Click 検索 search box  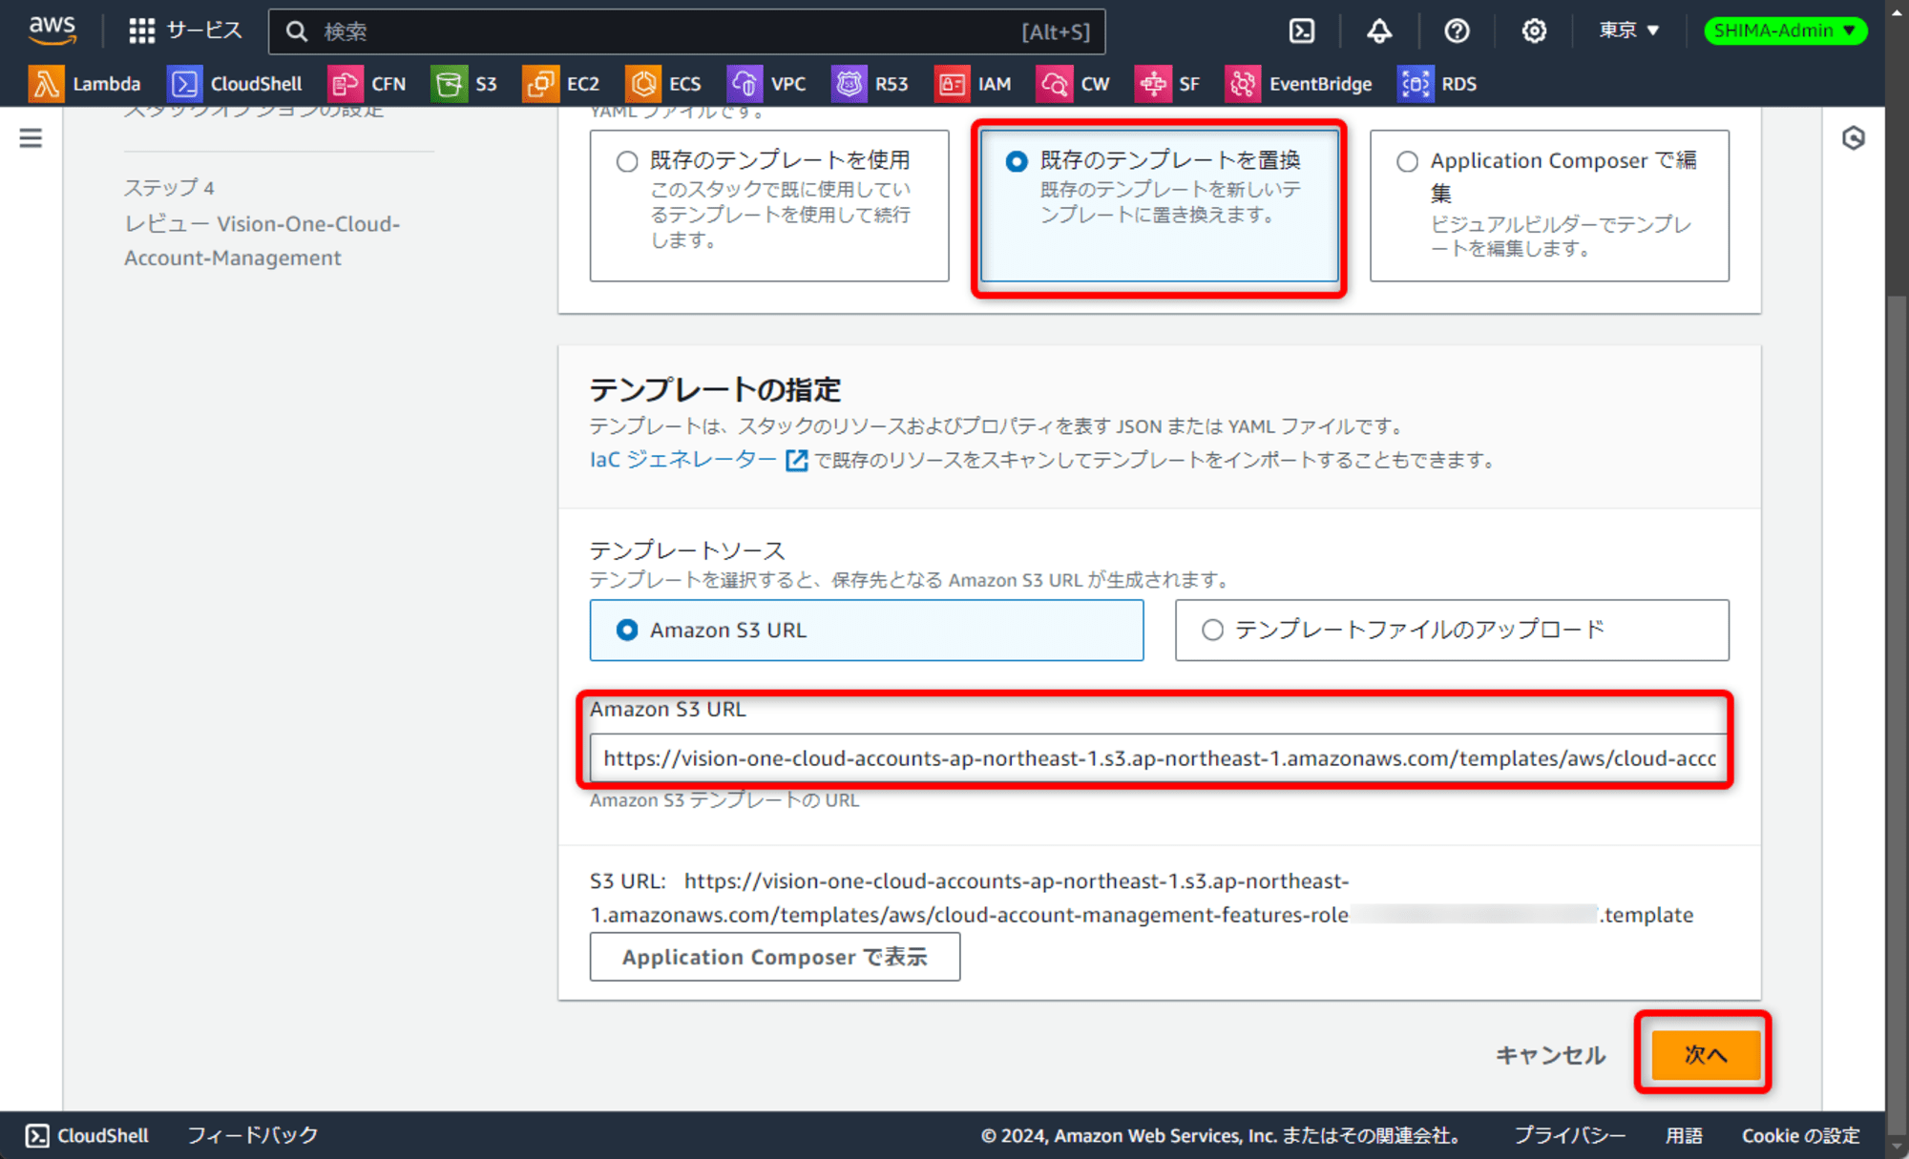(691, 30)
